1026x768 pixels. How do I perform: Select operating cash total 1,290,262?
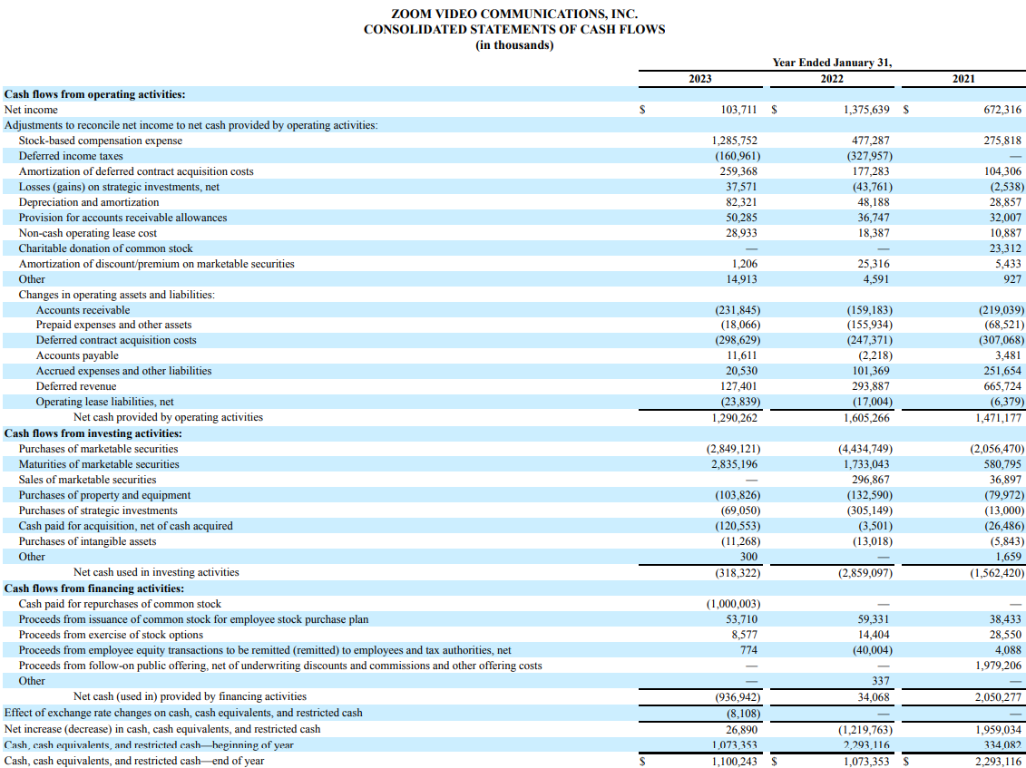[x=735, y=417]
